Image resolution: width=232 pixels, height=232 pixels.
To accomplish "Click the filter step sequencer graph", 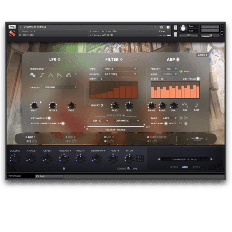I will click(x=113, y=90).
